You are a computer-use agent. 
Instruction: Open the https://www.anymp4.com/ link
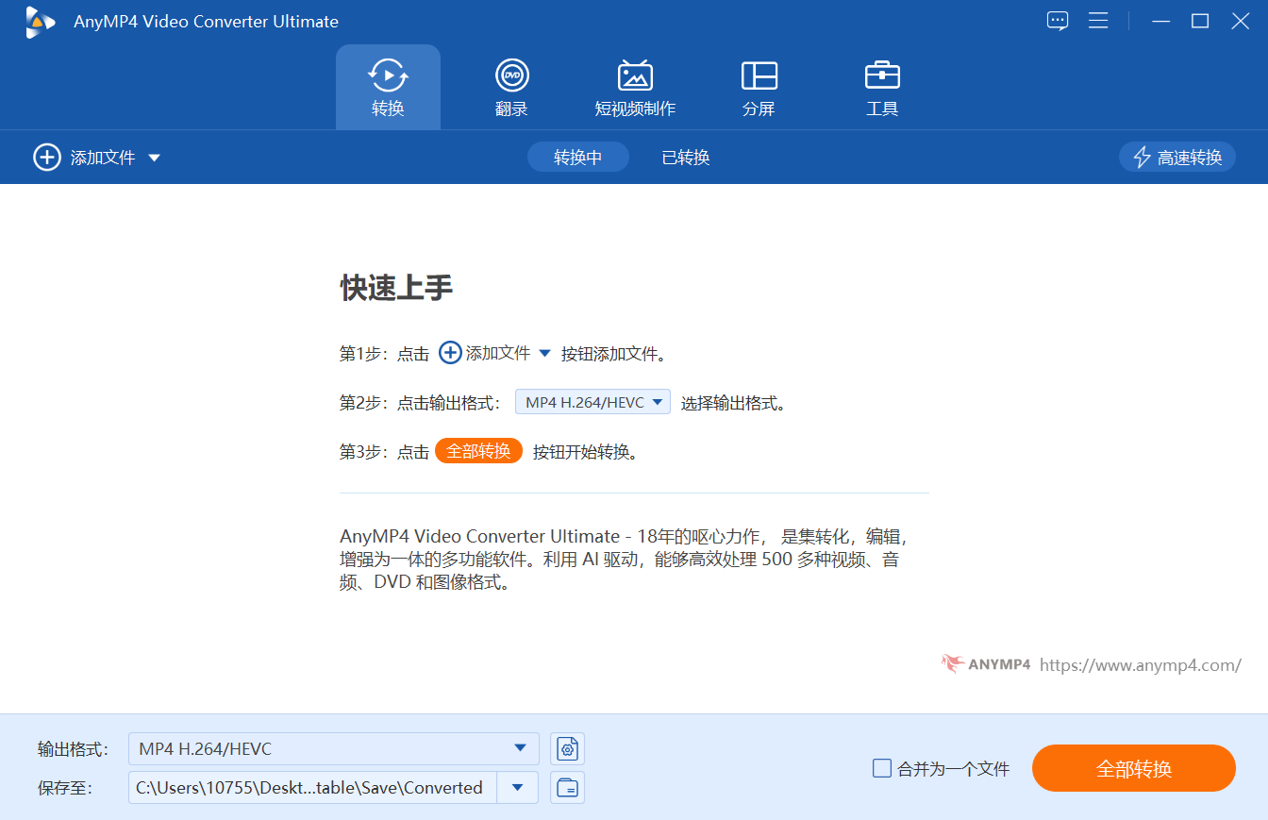pyautogui.click(x=1141, y=665)
